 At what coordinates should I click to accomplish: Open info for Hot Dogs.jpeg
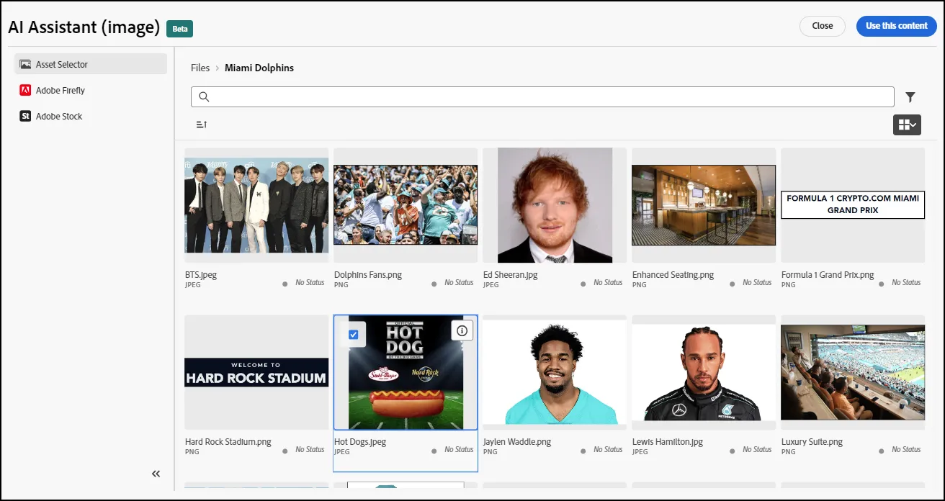462,331
